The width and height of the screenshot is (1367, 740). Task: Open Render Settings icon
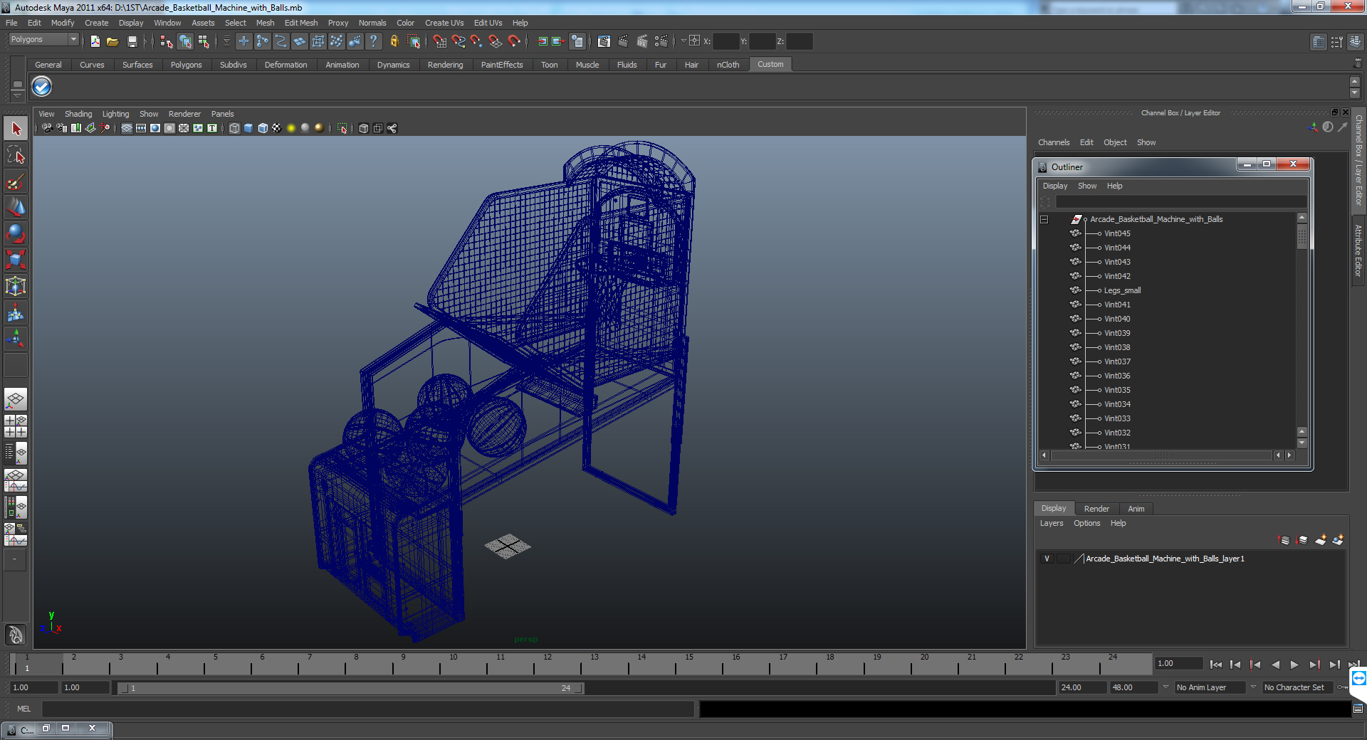point(661,42)
